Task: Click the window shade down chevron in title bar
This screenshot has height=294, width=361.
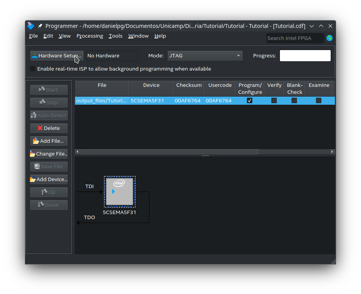Action: [312, 26]
